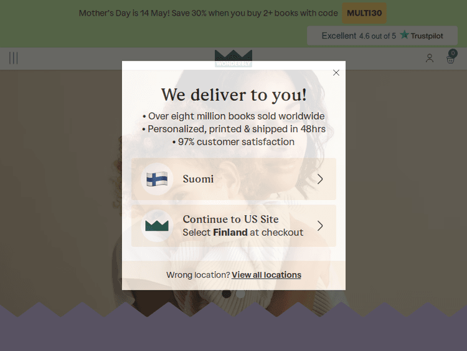Viewport: 467px width, 351px height.
Task: Close the 'We deliver to you!' popup
Action: point(336,73)
